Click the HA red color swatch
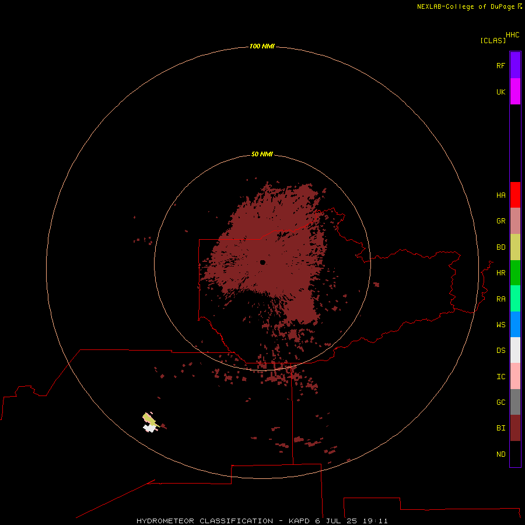This screenshot has width=525, height=525. point(515,195)
